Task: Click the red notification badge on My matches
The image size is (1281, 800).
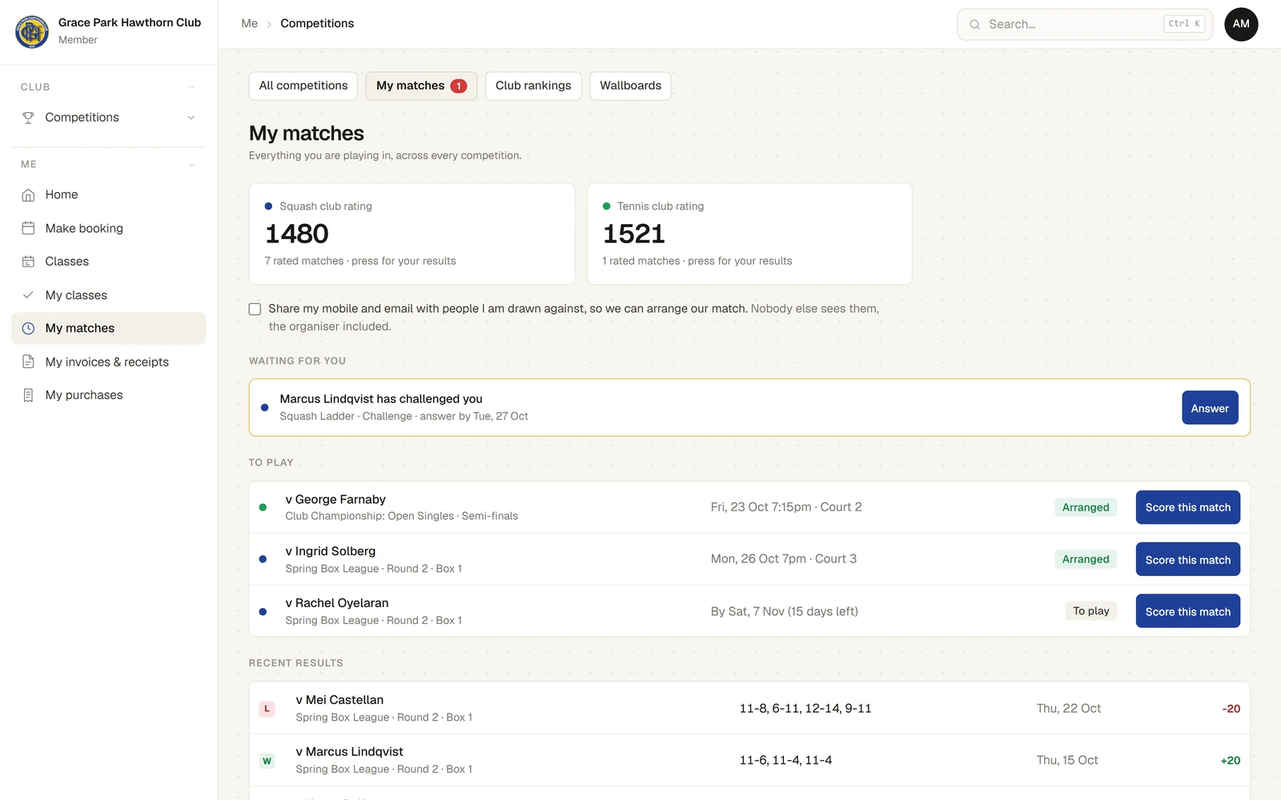Action: [x=459, y=86]
